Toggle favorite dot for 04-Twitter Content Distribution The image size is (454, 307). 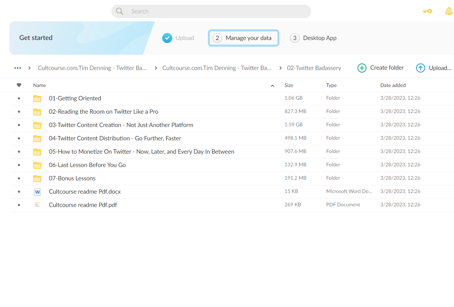19,138
